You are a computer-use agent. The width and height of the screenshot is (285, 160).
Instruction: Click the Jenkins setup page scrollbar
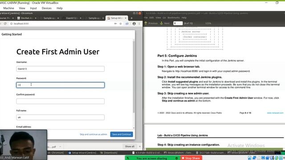[x=134, y=77]
